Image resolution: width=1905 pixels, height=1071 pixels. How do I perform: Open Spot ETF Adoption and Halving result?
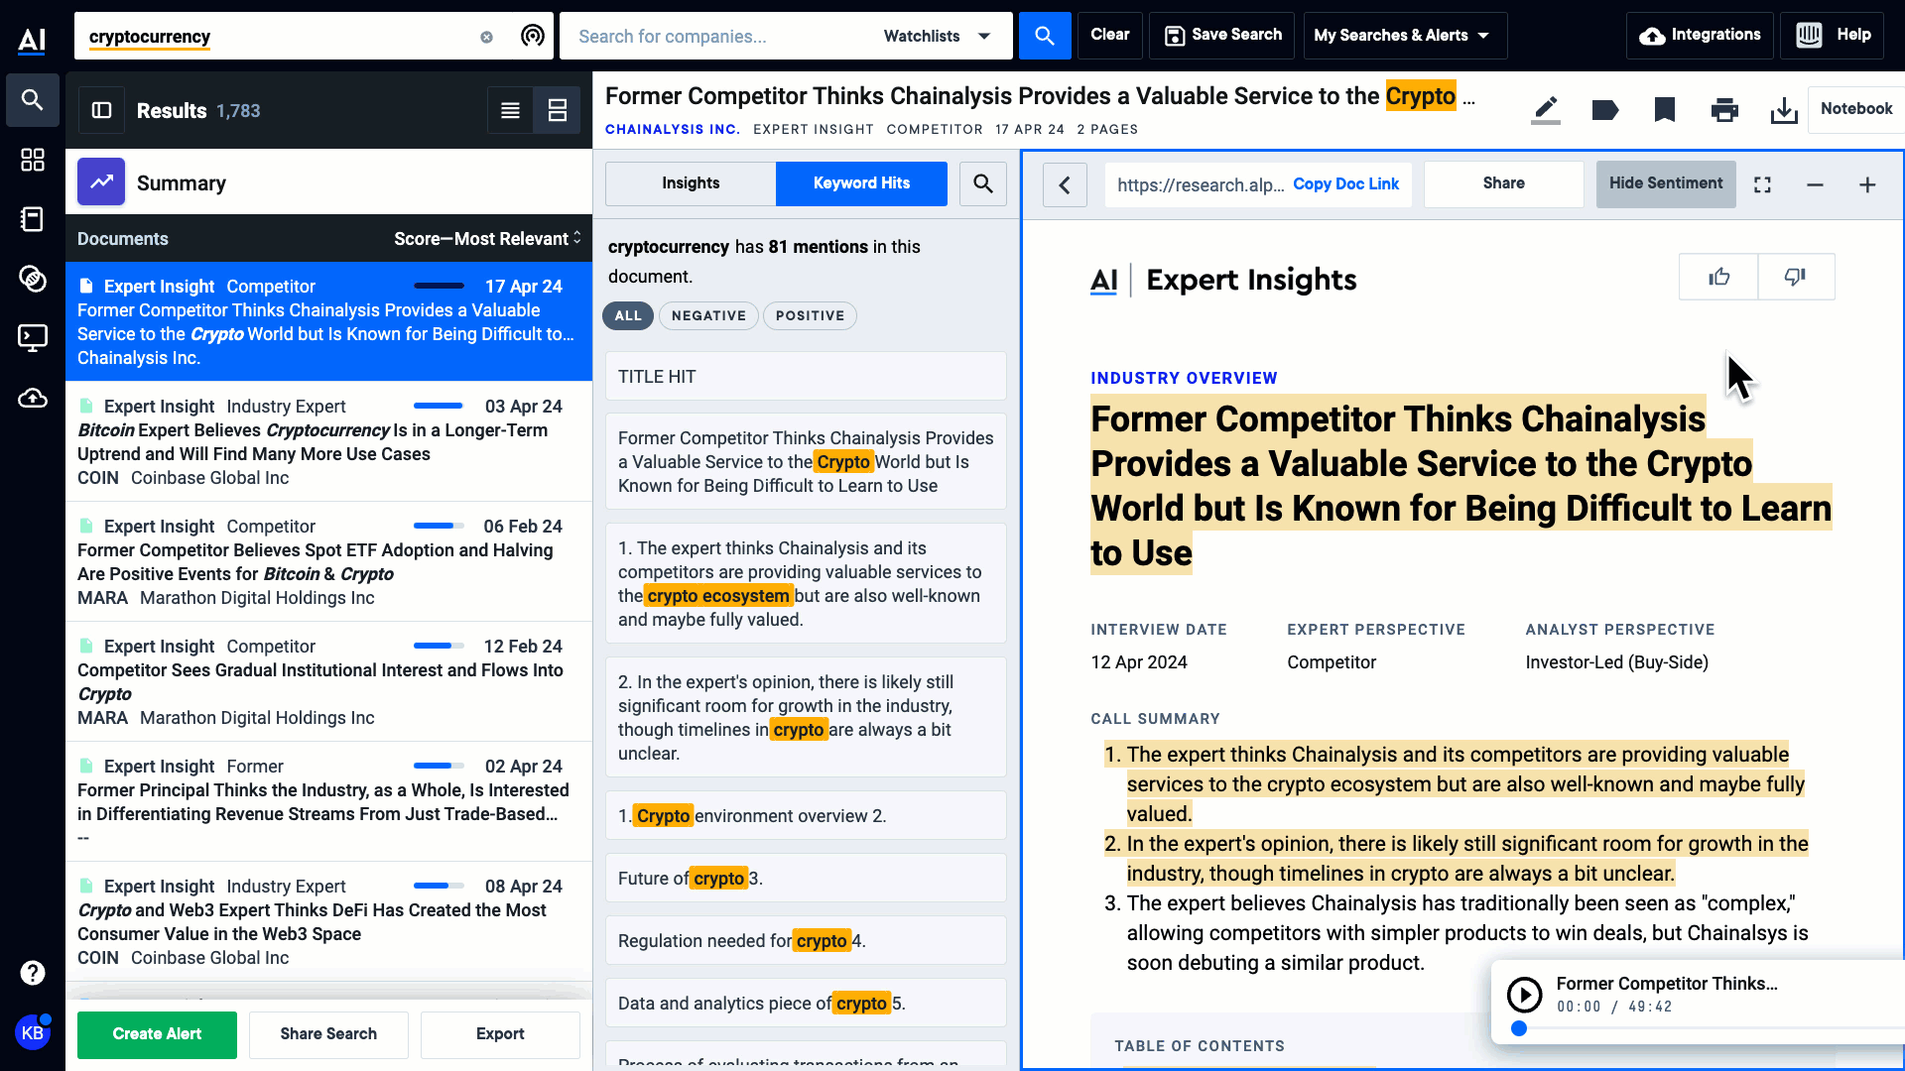tap(328, 562)
